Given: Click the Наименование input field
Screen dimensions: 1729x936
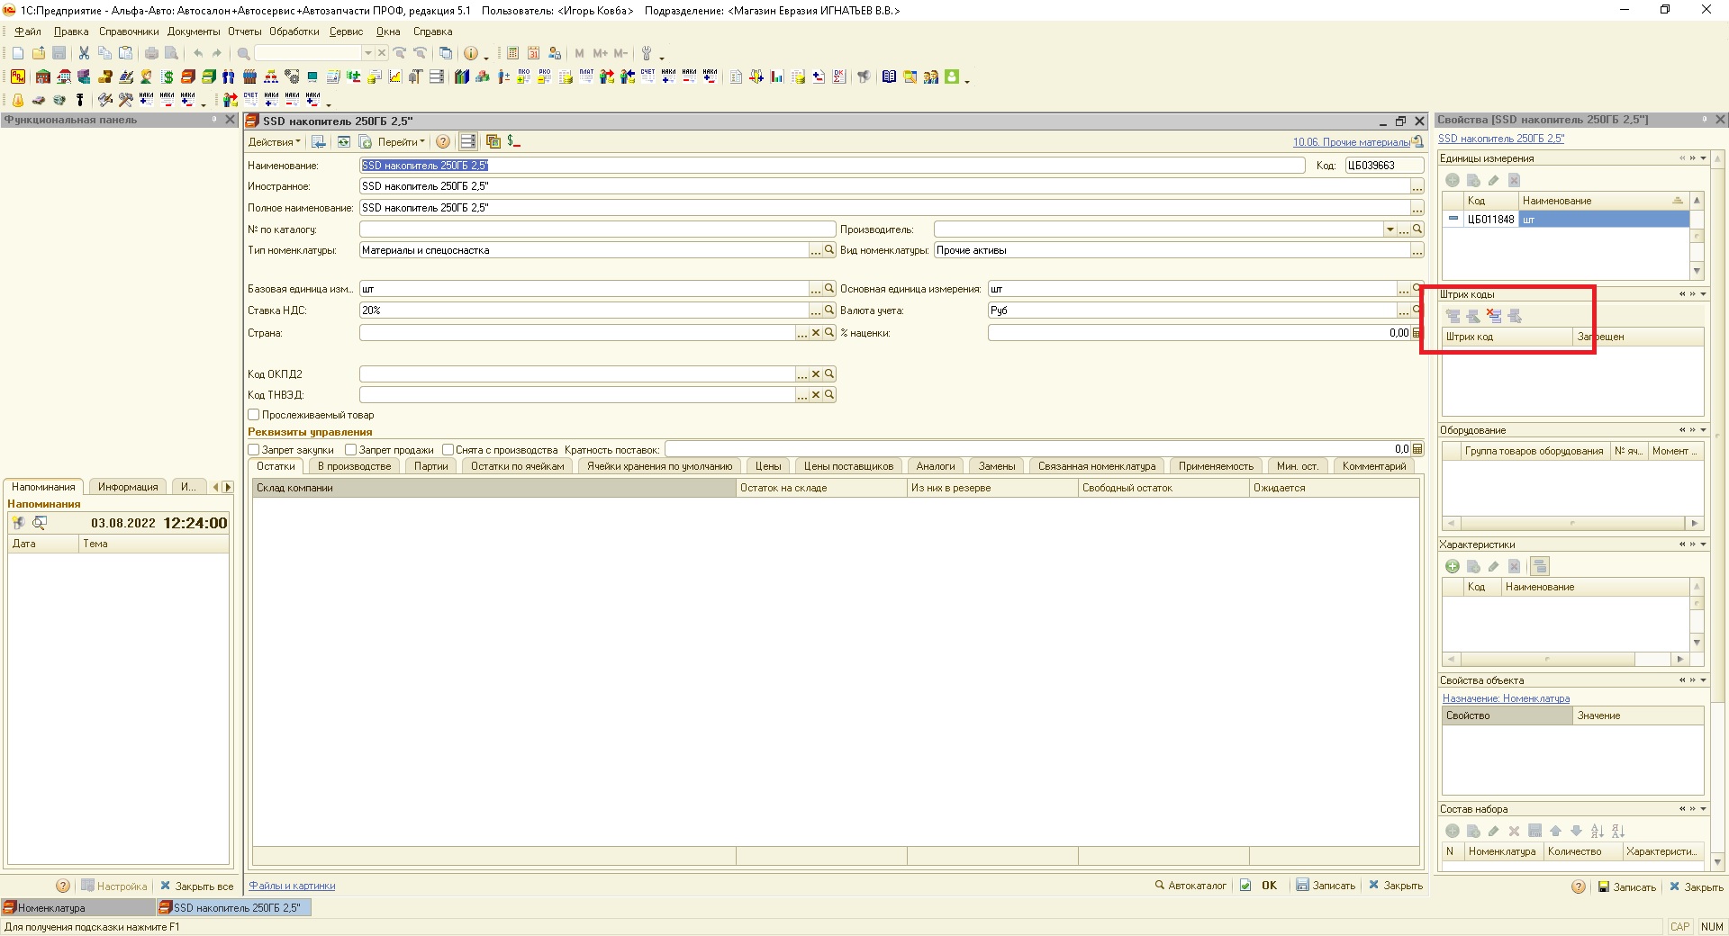Looking at the screenshot, I should tap(831, 166).
